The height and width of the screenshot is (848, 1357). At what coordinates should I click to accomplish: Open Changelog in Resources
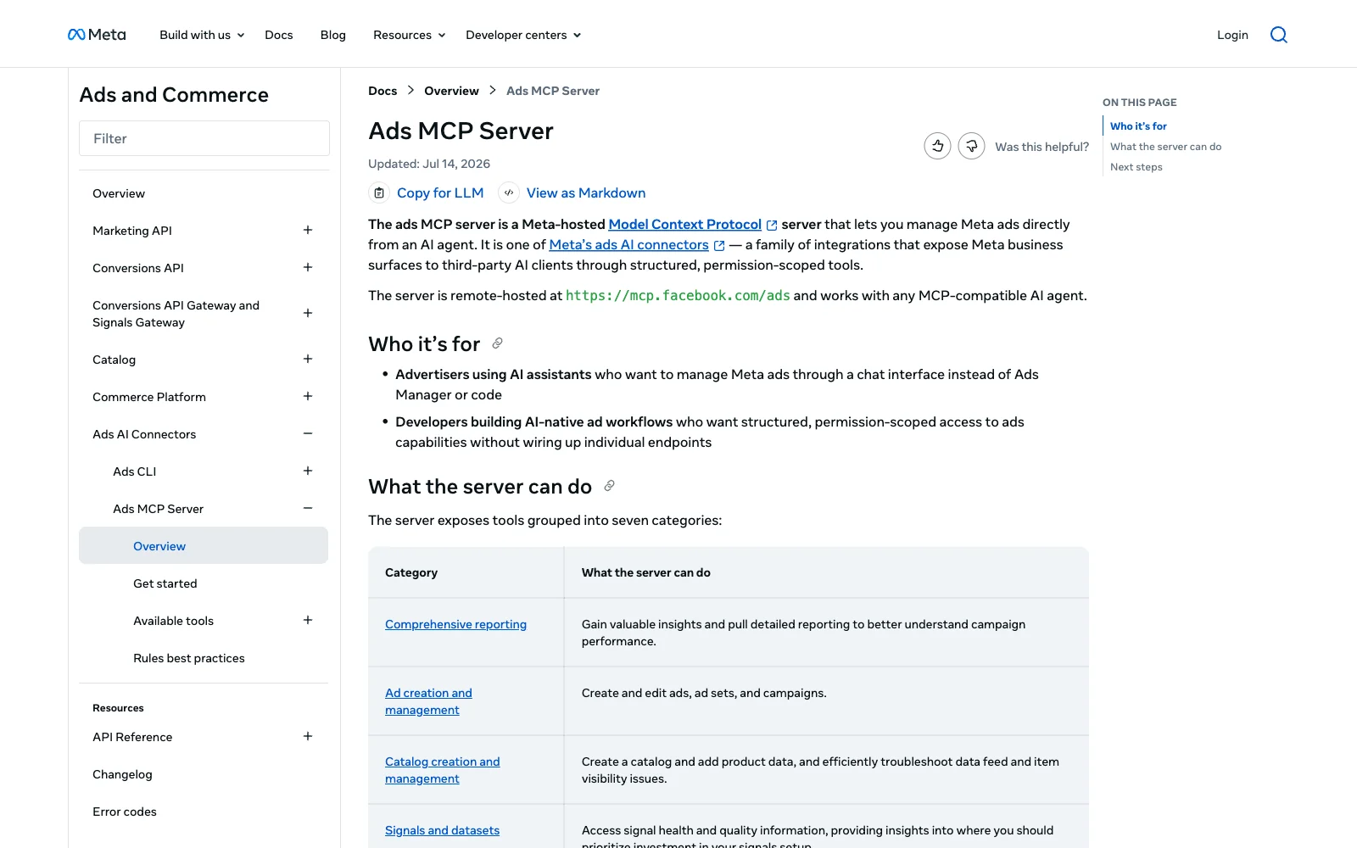point(122,774)
